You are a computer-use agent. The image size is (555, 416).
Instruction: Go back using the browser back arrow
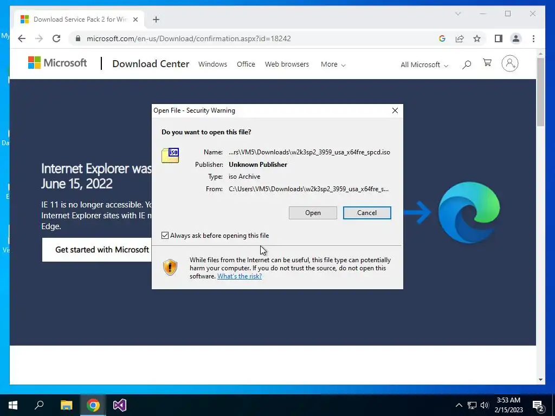(x=22, y=38)
